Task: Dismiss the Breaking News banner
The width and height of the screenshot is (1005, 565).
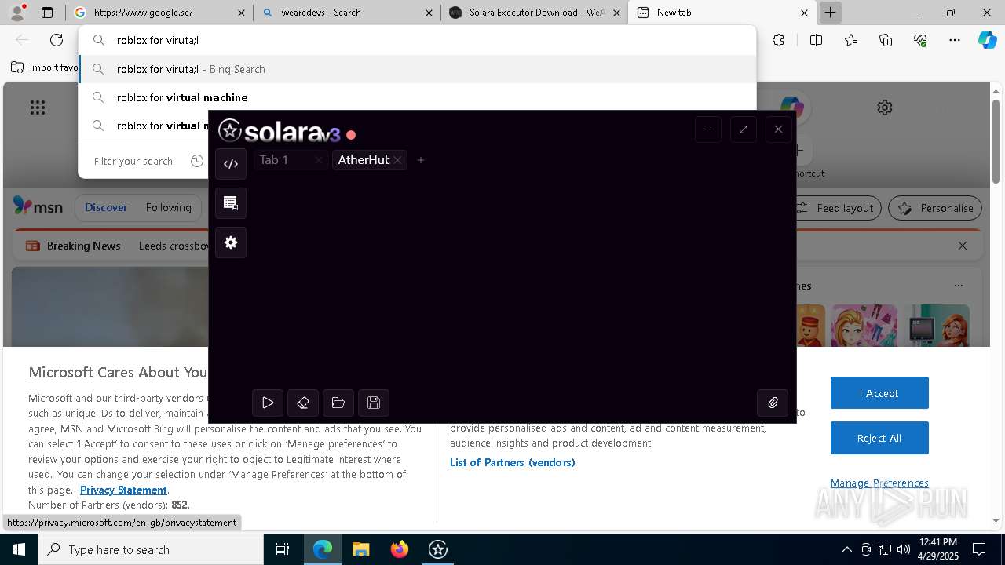Action: [x=963, y=246]
